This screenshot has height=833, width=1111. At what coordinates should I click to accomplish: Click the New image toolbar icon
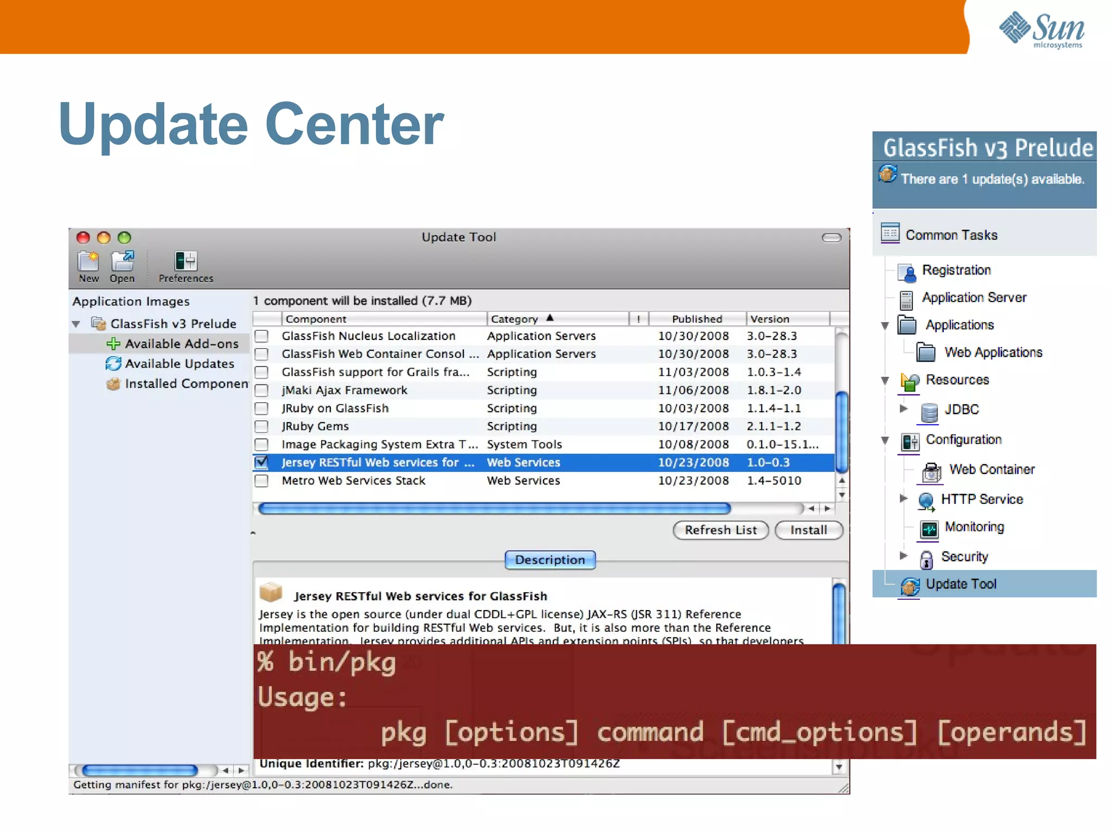pyautogui.click(x=88, y=261)
